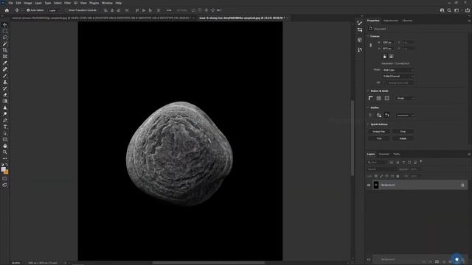Select the Rectangular Marquee tool
The height and width of the screenshot is (265, 472).
click(x=5, y=31)
